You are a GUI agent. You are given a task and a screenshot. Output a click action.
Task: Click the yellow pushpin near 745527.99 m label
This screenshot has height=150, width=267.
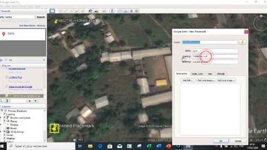[56, 21]
